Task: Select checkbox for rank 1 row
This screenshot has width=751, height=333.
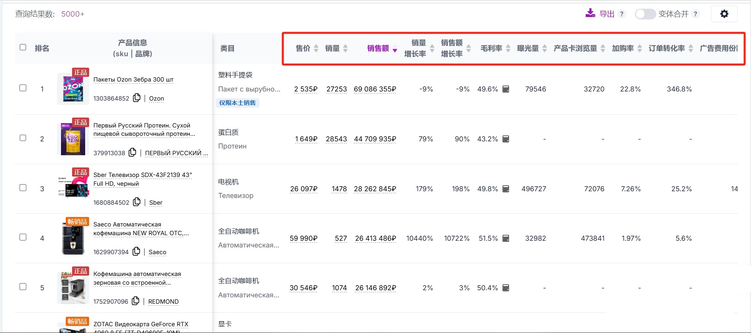Action: click(23, 88)
